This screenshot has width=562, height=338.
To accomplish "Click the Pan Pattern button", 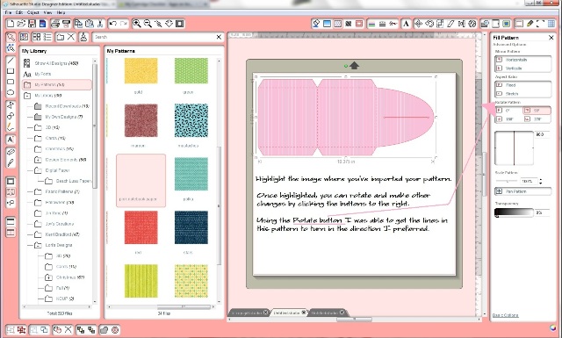I will (x=523, y=191).
